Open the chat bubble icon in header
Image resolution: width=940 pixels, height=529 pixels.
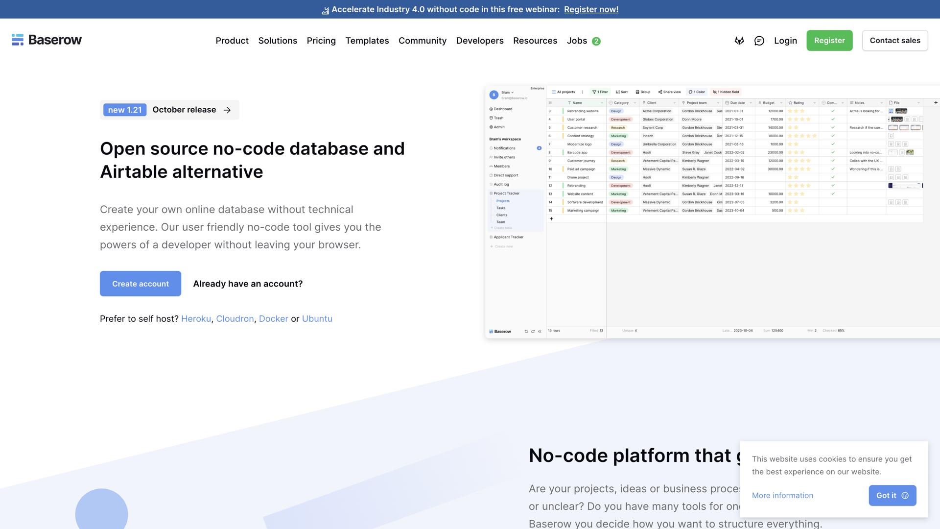[x=759, y=41]
